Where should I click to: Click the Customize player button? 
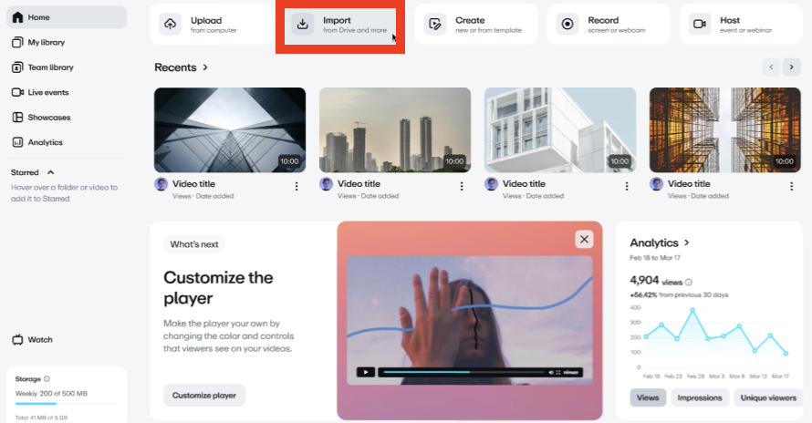(204, 395)
